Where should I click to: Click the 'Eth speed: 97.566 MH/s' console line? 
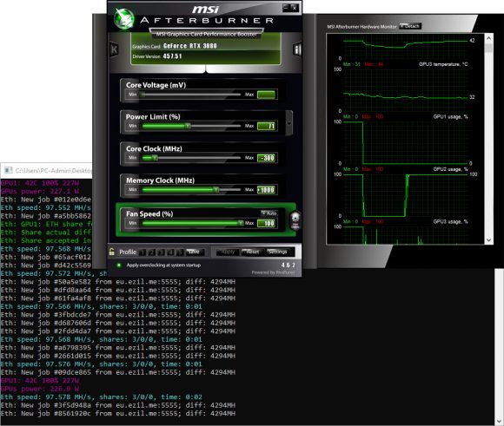coord(102,306)
